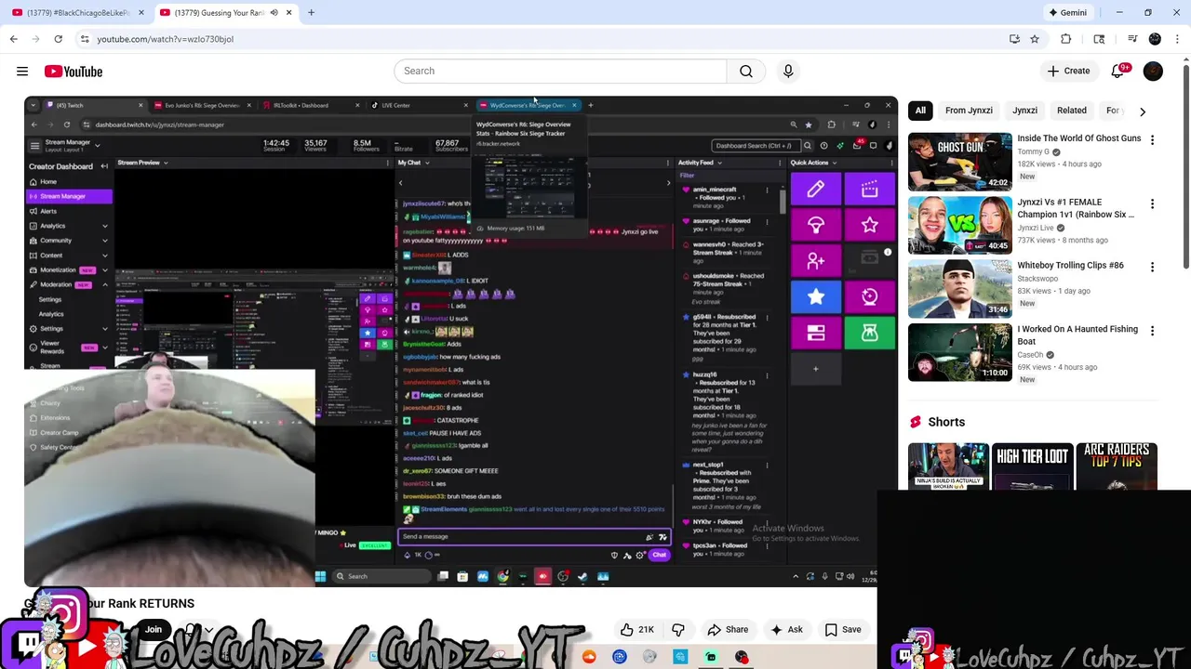Show more filter chips with the arrow
Image resolution: width=1191 pixels, height=669 pixels.
click(x=1143, y=111)
